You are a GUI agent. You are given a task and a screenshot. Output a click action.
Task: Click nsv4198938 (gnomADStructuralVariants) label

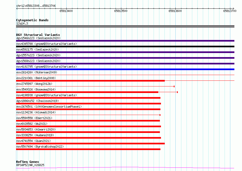(x=46, y=95)
